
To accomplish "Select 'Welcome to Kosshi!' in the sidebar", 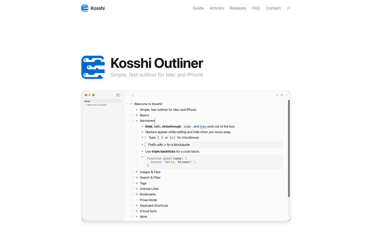I will [x=97, y=105].
